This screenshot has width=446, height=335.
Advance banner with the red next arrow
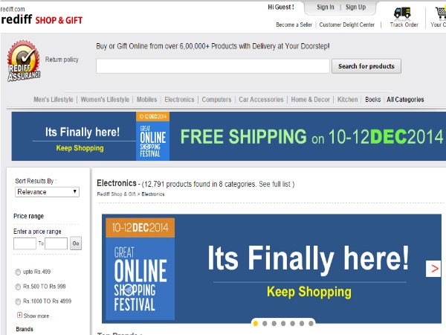tap(433, 268)
